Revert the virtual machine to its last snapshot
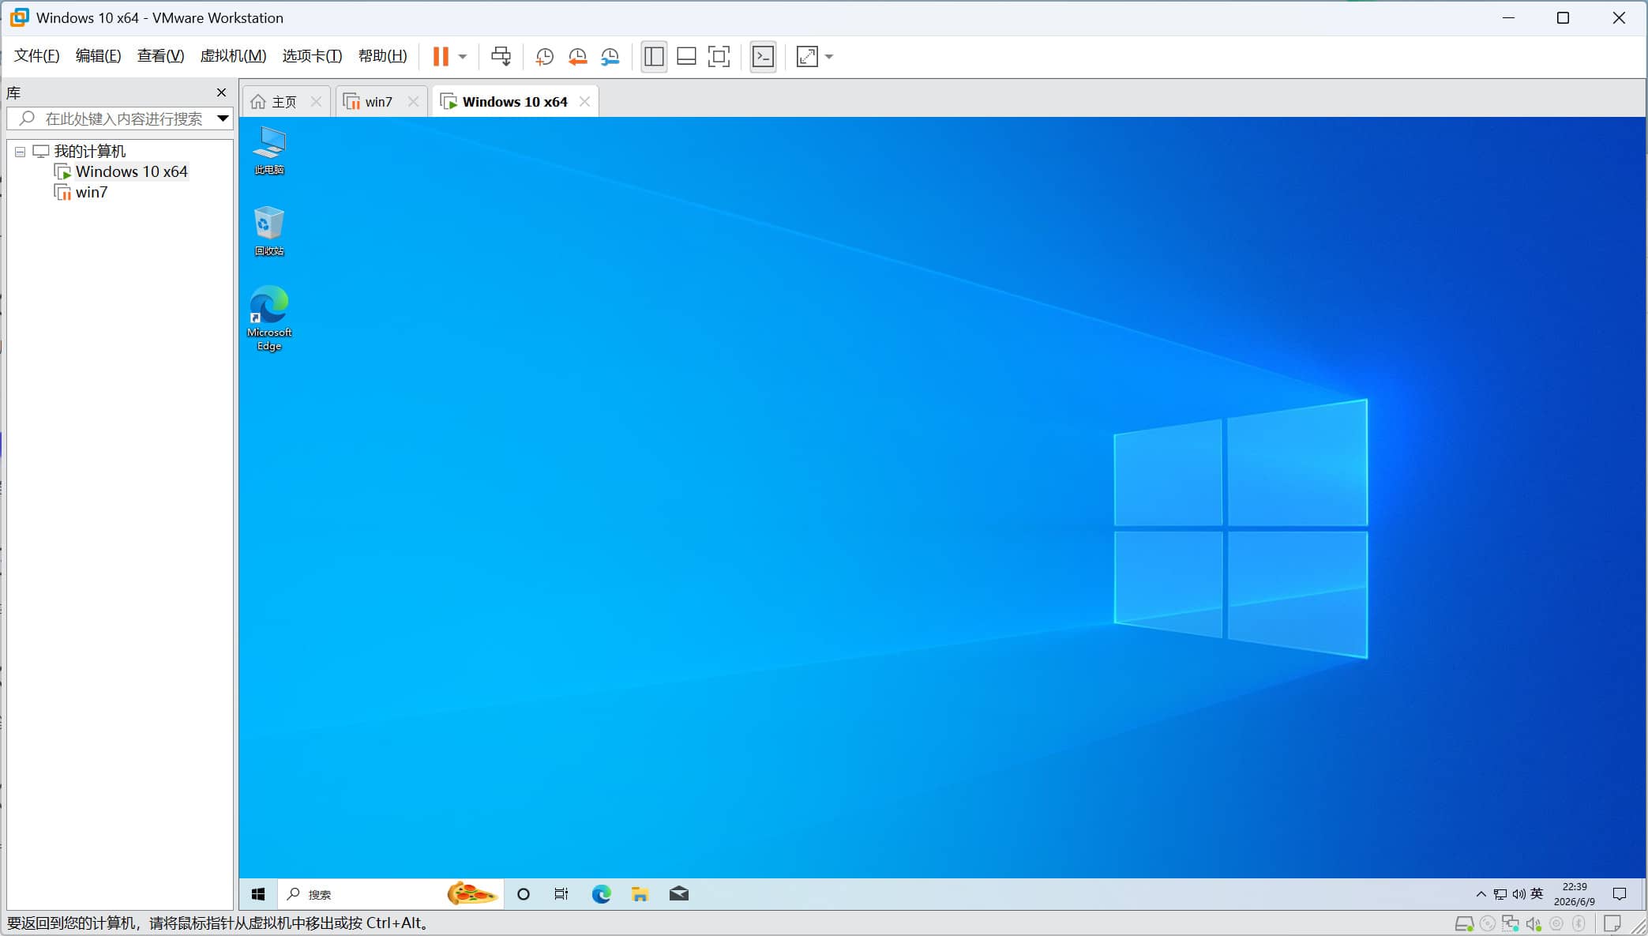The width and height of the screenshot is (1648, 936). click(577, 56)
